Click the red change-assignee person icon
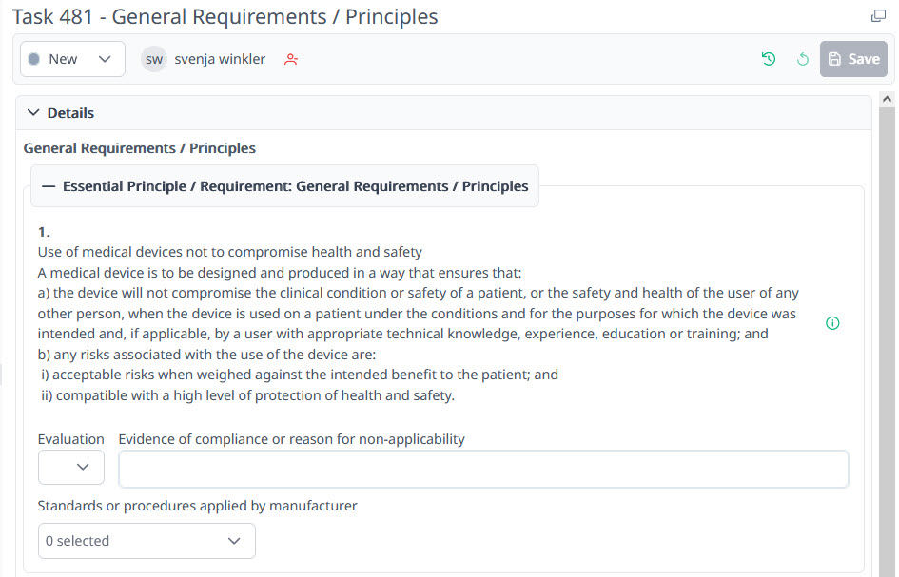 [291, 59]
